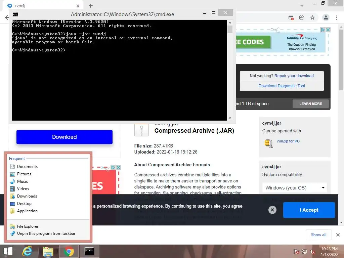Click Show all in the downloads bar
This screenshot has width=344, height=258.
pyautogui.click(x=318, y=235)
